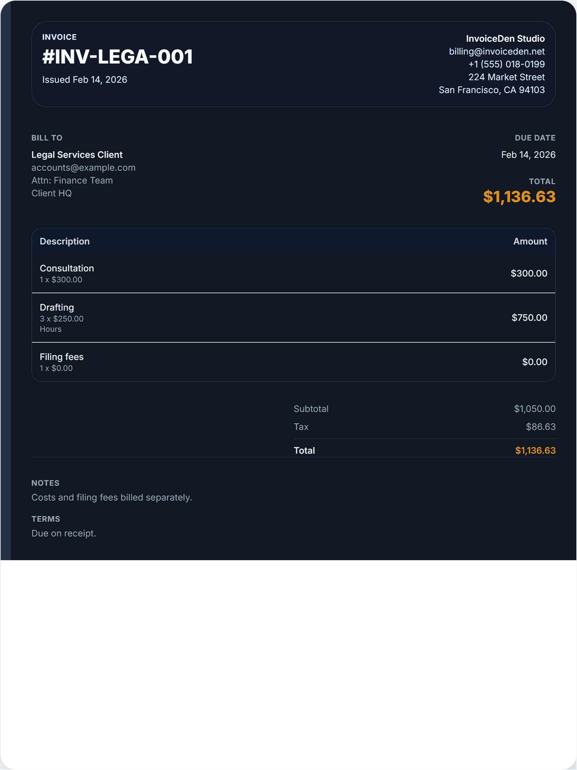This screenshot has height=770, width=577.
Task: Select the Filing fees line item
Action: click(x=62, y=357)
